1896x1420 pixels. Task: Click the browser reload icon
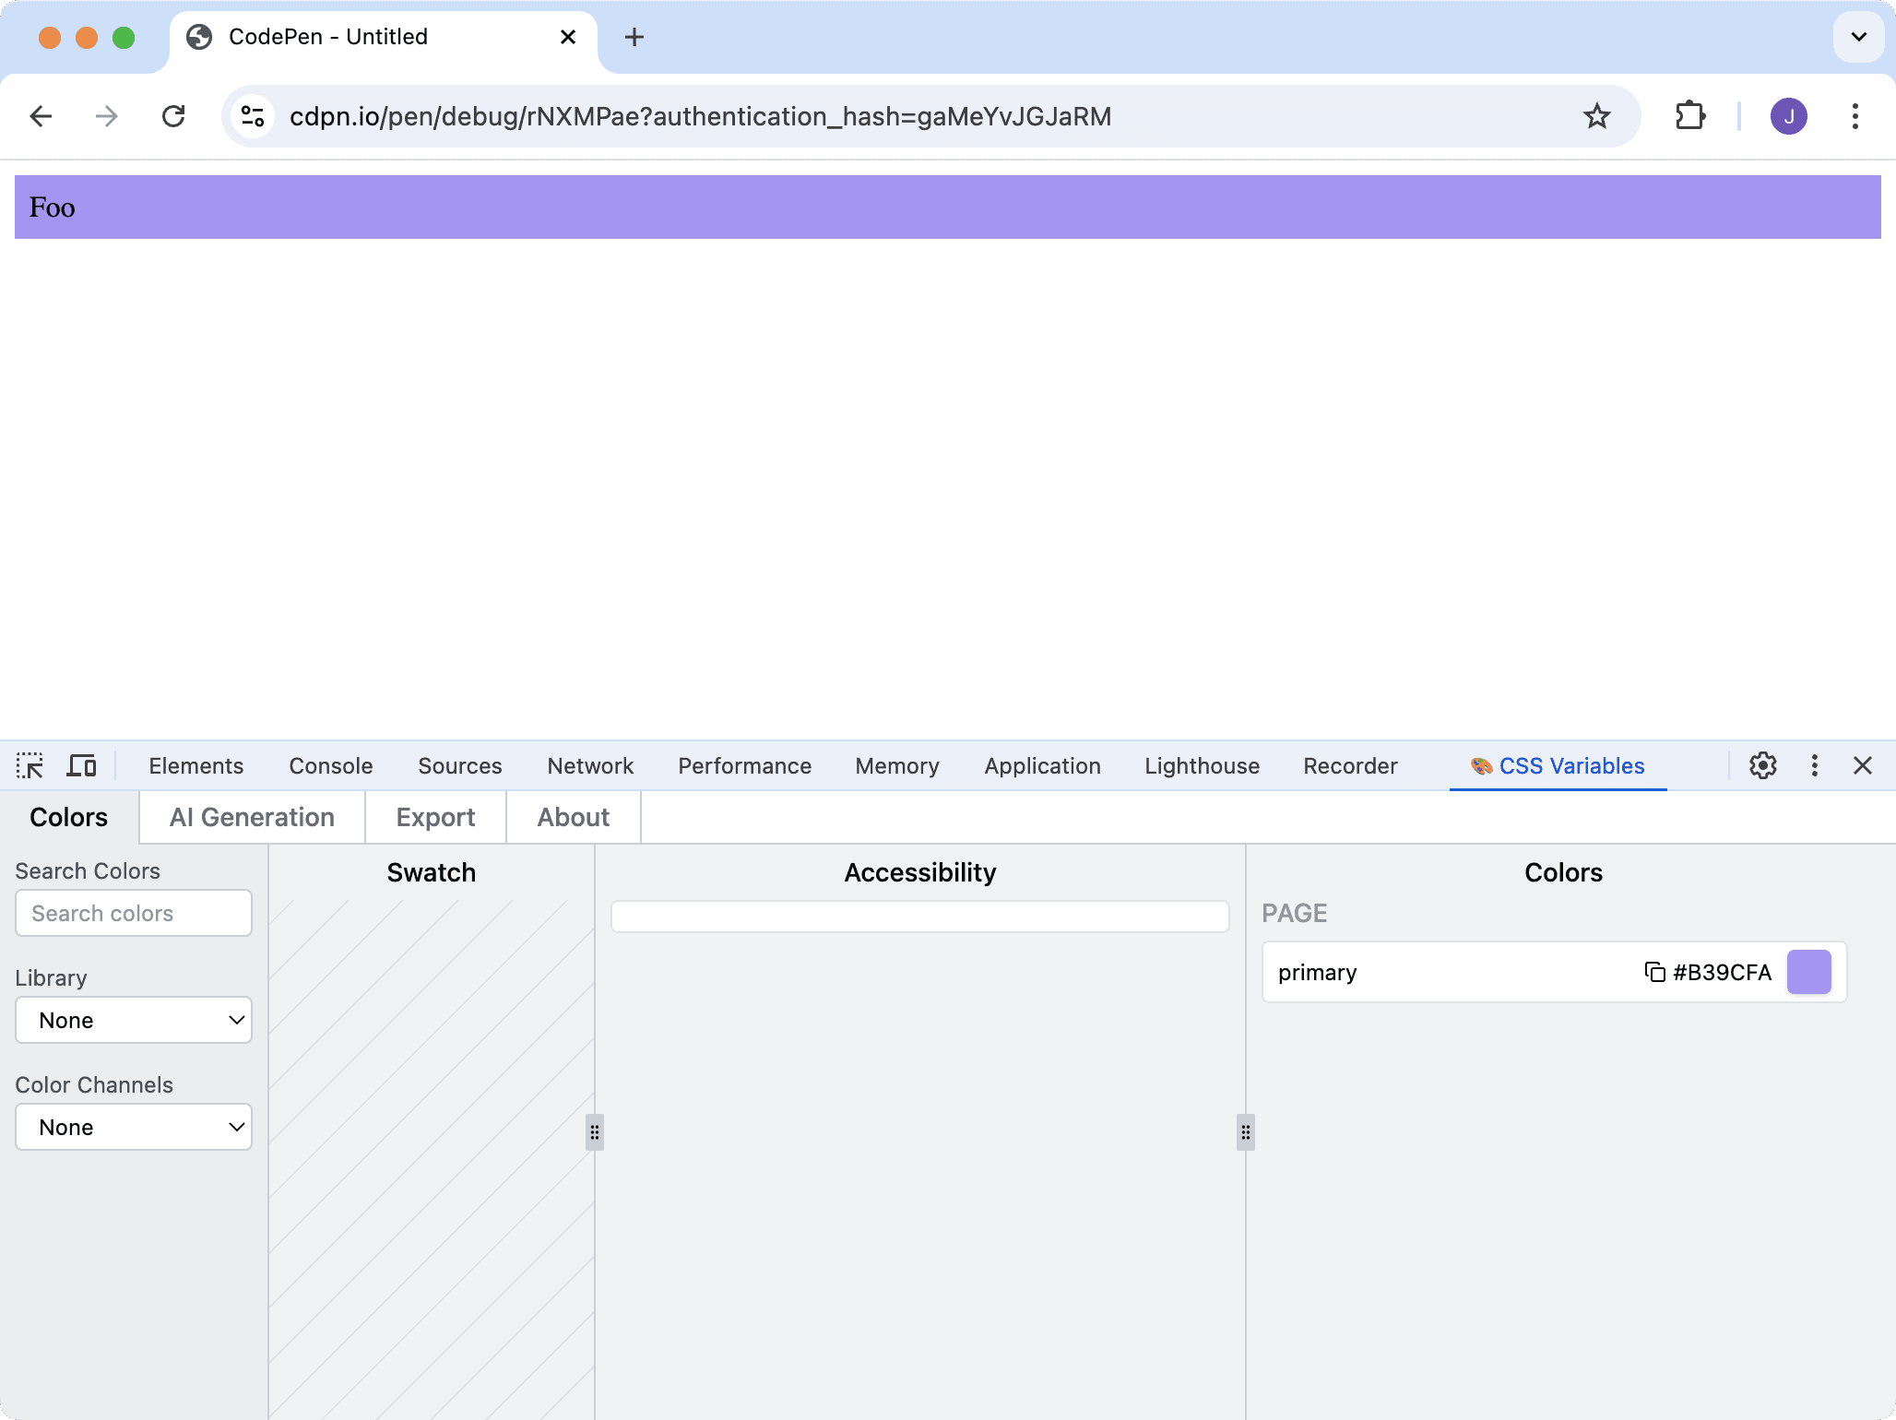tap(173, 116)
